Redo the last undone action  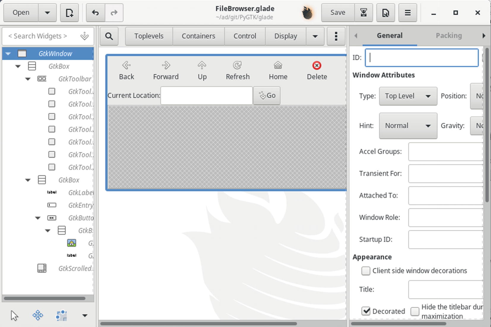tap(114, 13)
